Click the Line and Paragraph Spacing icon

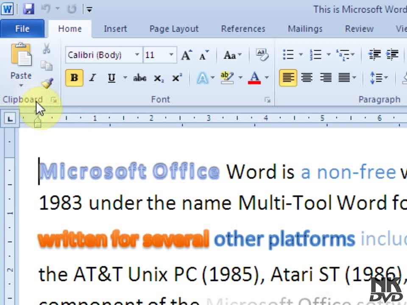376,78
